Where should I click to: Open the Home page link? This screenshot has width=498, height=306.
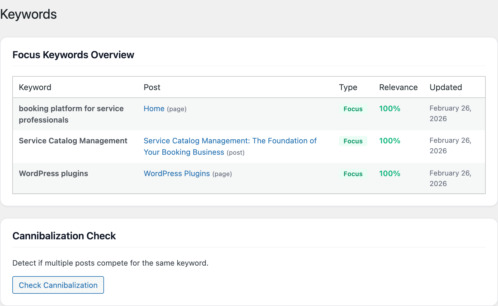[x=154, y=109]
